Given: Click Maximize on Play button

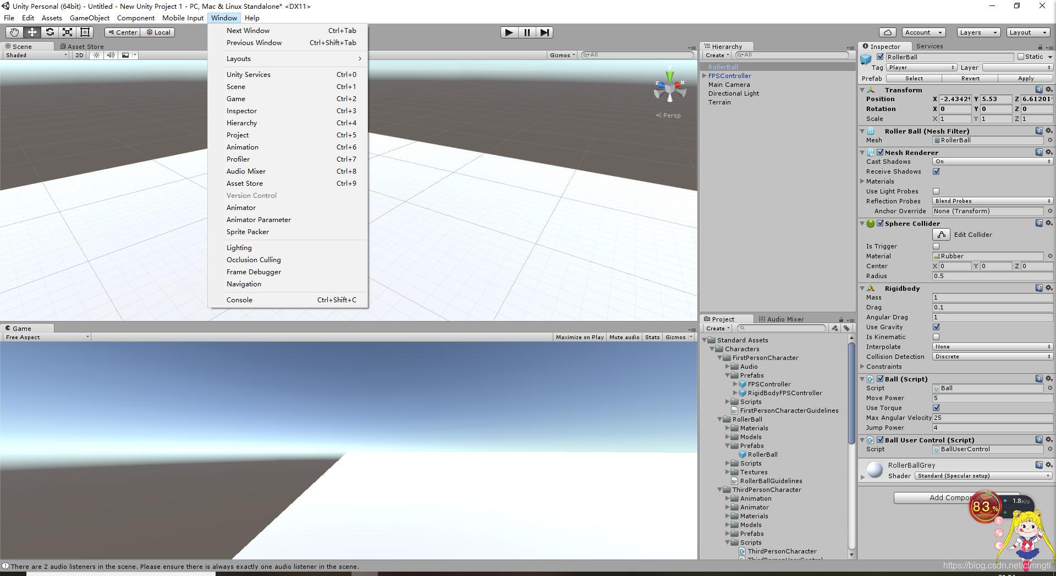Looking at the screenshot, I should pos(580,337).
